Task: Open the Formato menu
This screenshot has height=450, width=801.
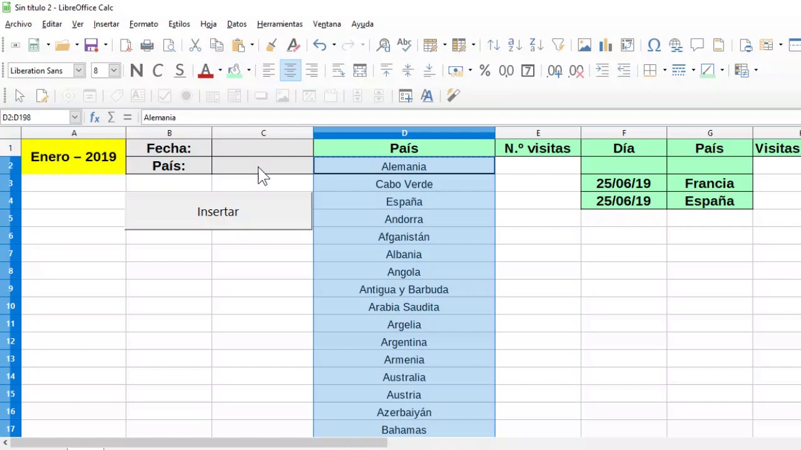Action: tap(143, 24)
